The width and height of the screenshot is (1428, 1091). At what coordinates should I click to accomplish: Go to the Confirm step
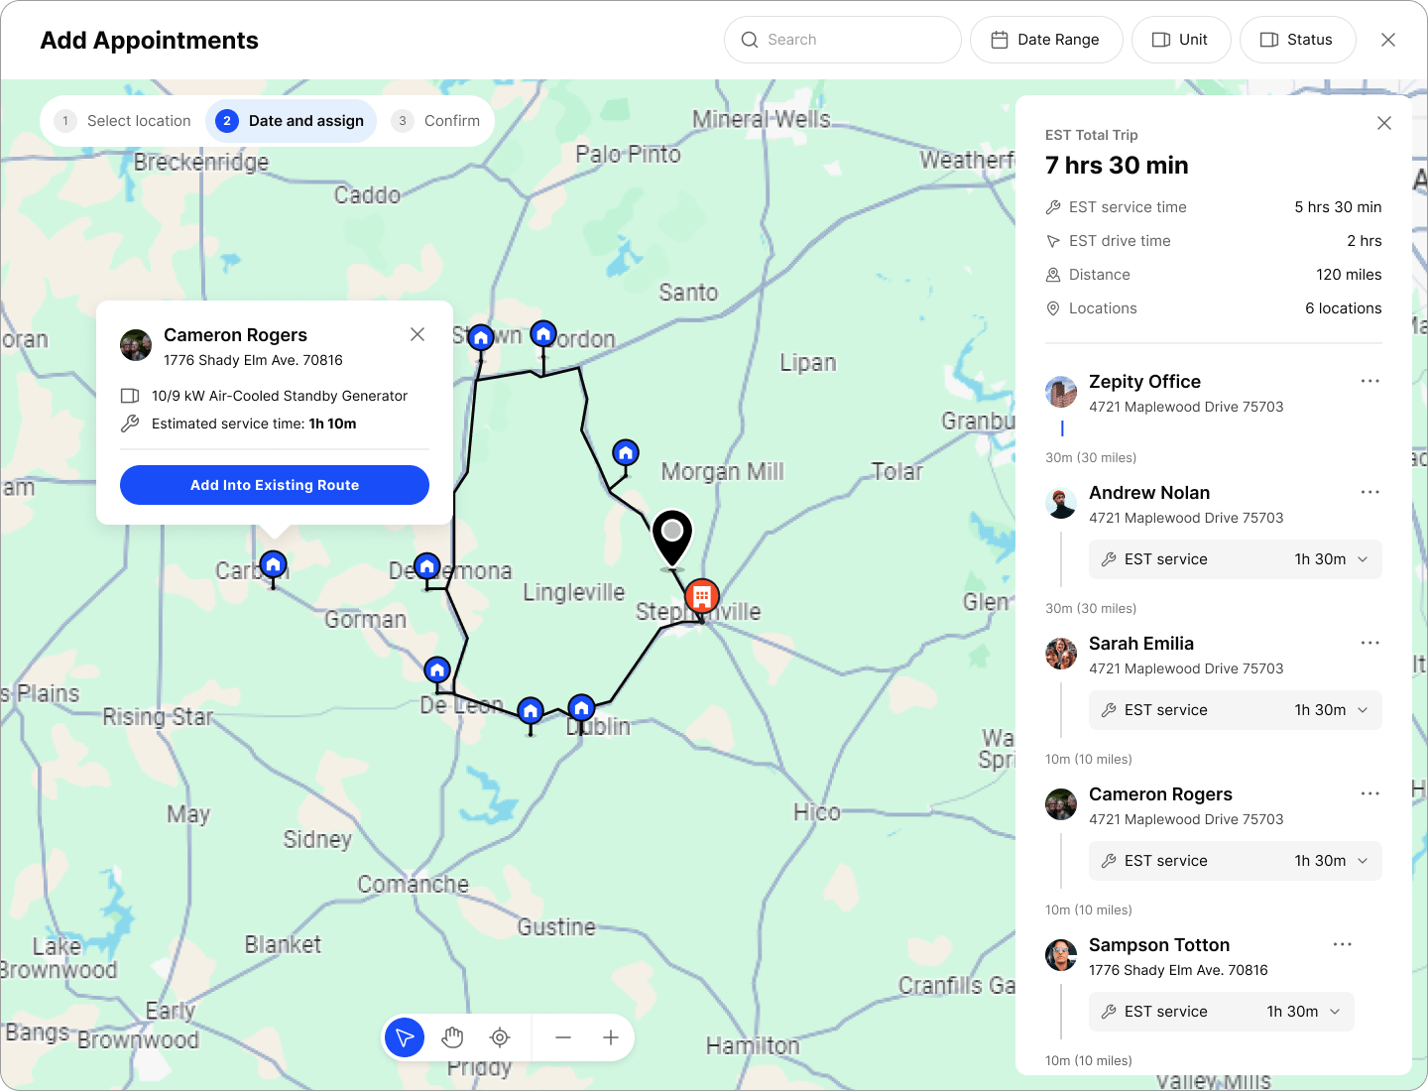436,121
